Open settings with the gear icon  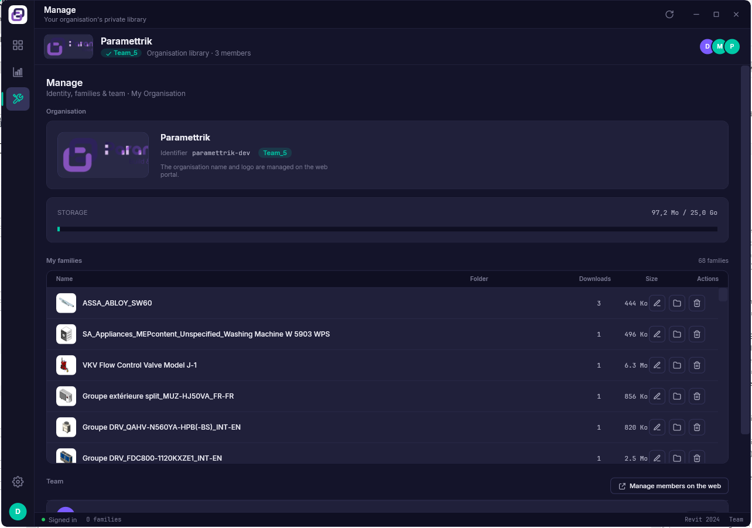(x=18, y=482)
